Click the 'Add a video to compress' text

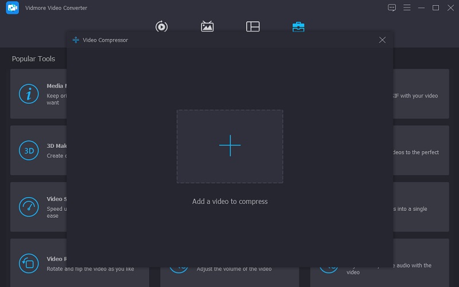[x=229, y=202]
